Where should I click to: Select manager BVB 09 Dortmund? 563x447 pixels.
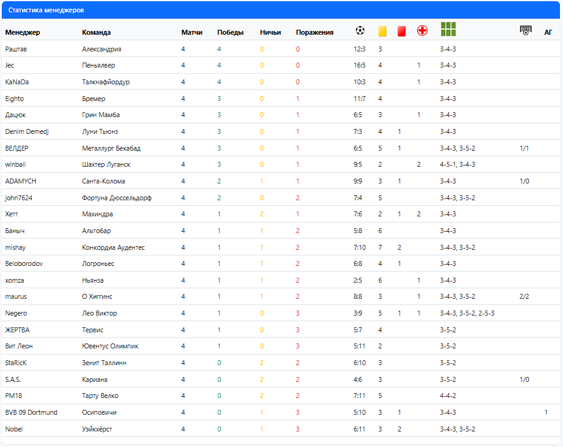(31, 412)
